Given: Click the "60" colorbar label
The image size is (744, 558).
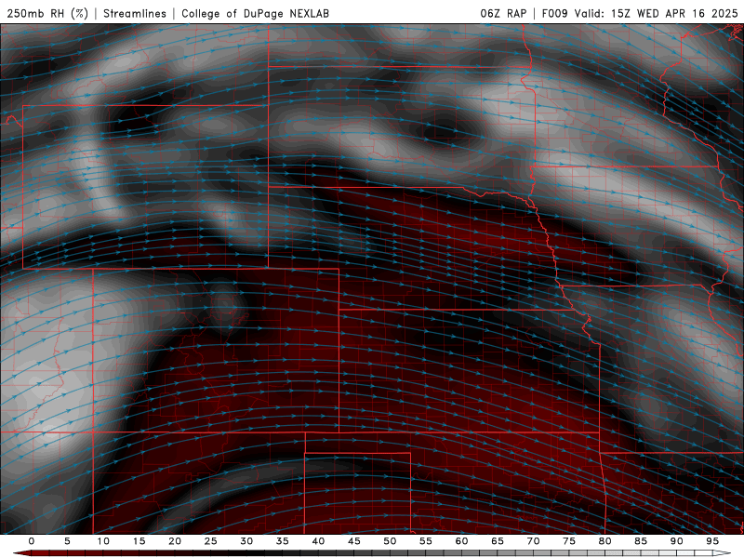Looking at the screenshot, I should pyautogui.click(x=461, y=541).
